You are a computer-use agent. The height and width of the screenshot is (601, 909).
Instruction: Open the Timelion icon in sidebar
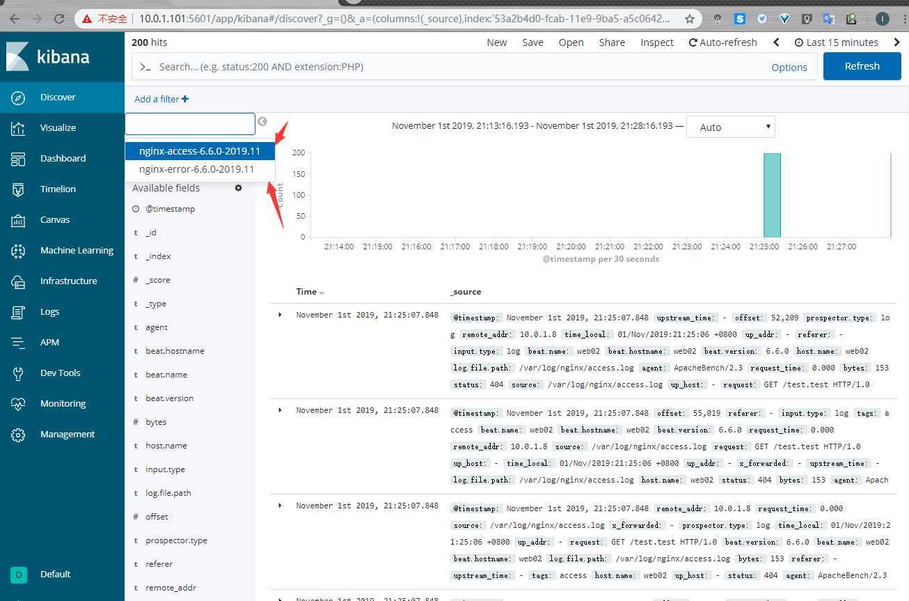click(18, 189)
